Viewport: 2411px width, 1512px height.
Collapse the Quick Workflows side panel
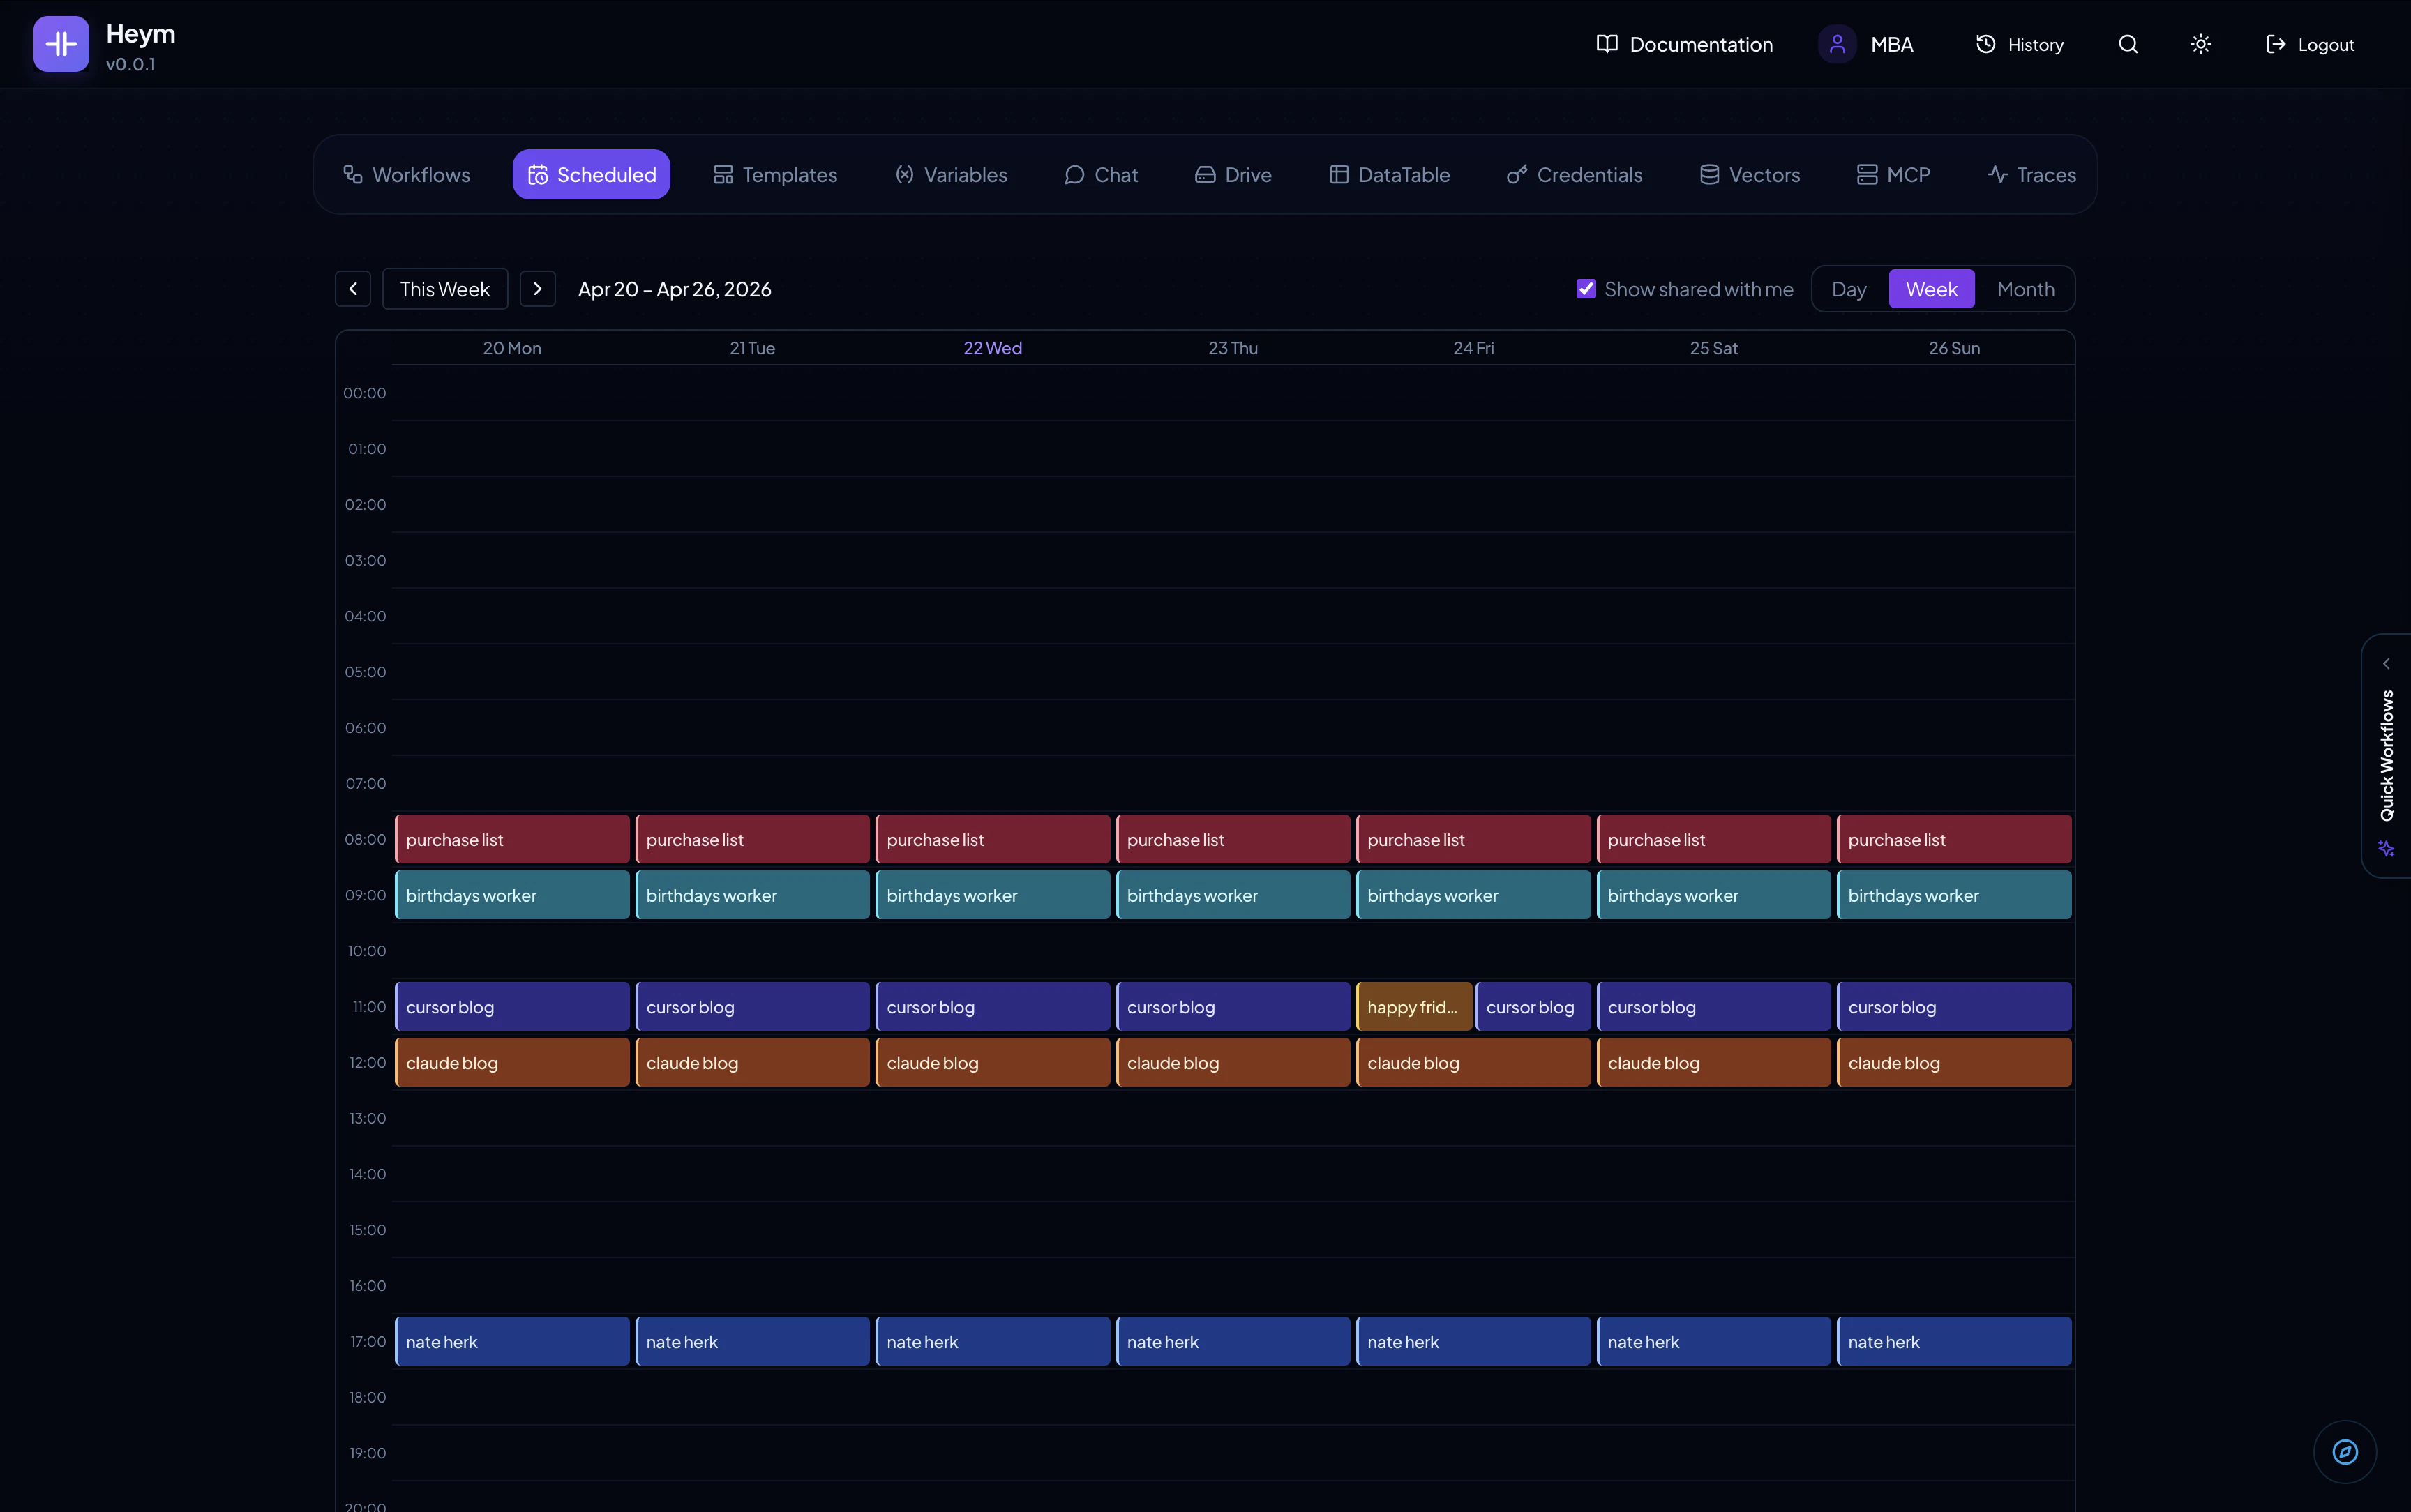click(x=2388, y=663)
